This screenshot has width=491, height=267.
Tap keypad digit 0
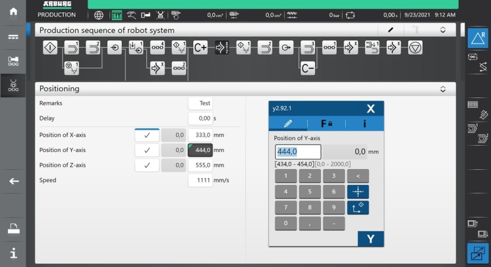pos(285,224)
